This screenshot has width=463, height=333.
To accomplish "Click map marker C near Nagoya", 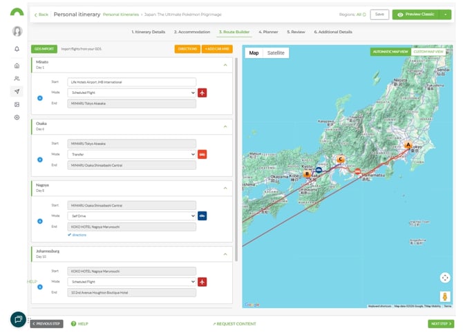I will (x=341, y=159).
